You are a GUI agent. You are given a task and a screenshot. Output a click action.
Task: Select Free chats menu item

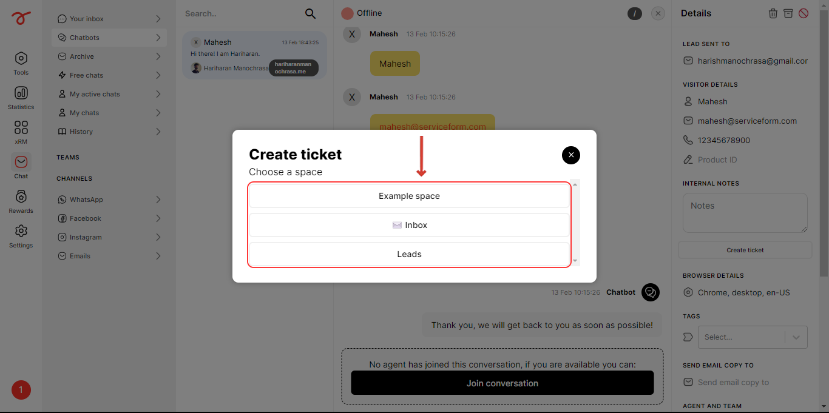pyautogui.click(x=109, y=75)
